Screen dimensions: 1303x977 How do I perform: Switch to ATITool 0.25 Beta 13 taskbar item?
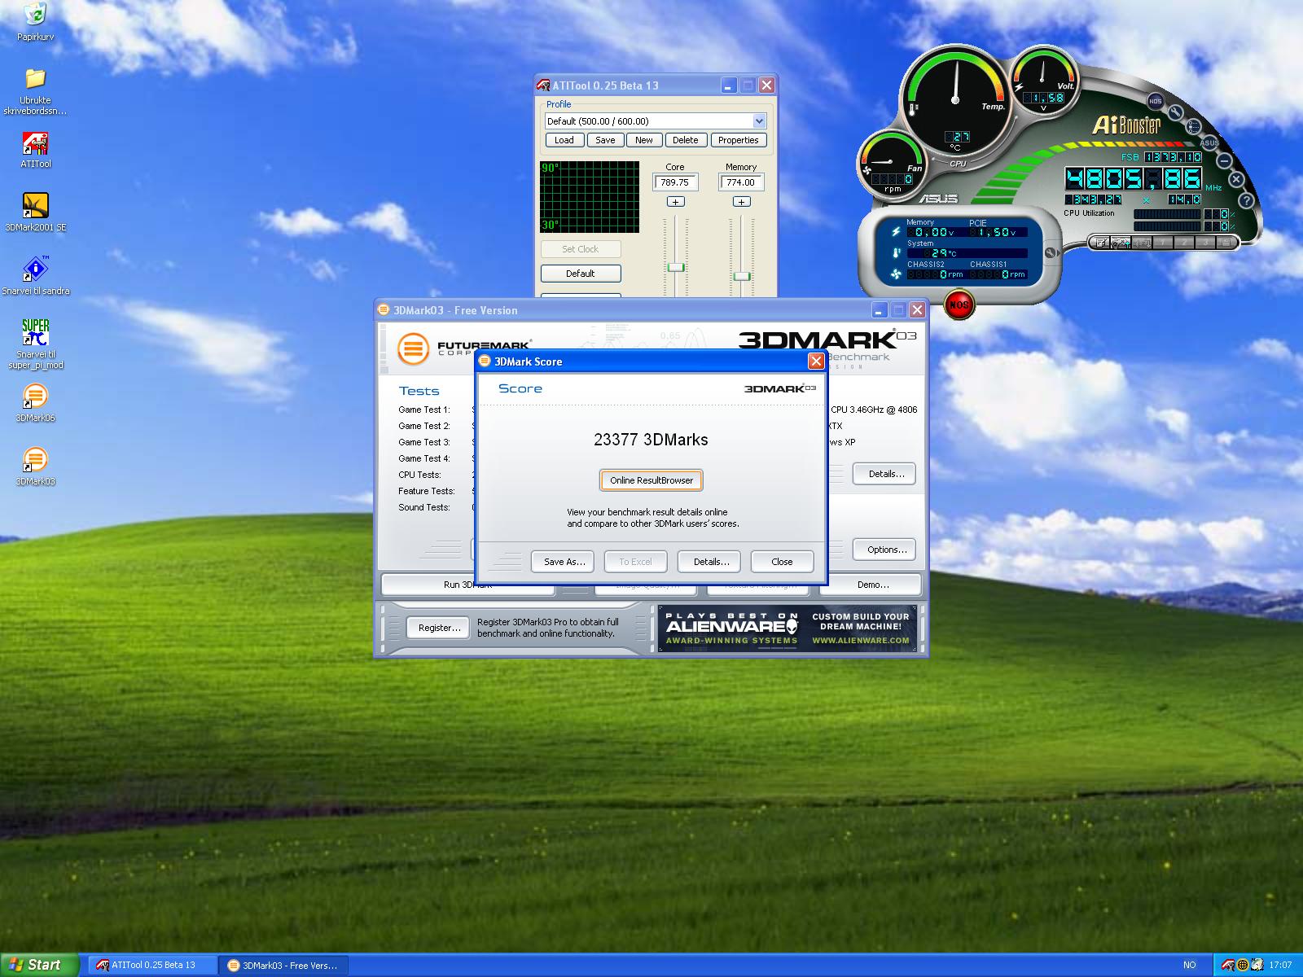152,965
